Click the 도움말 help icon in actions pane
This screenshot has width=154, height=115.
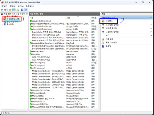103,46
